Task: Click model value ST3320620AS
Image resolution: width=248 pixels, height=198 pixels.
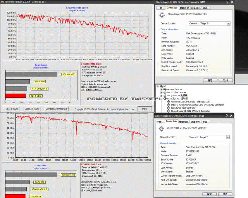Action: (192, 151)
